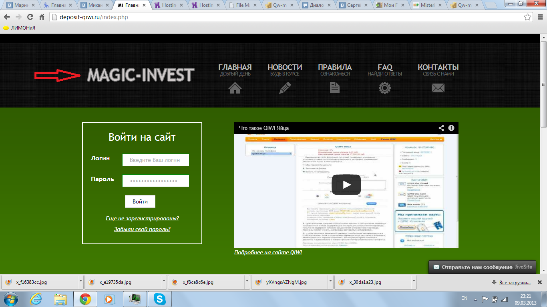The image size is (547, 307).
Task: Click the power tray icon
Action: click(495, 299)
